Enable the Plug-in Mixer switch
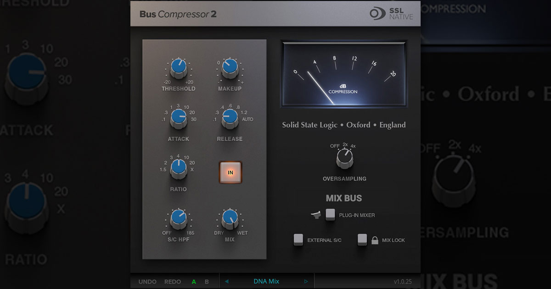 point(331,215)
